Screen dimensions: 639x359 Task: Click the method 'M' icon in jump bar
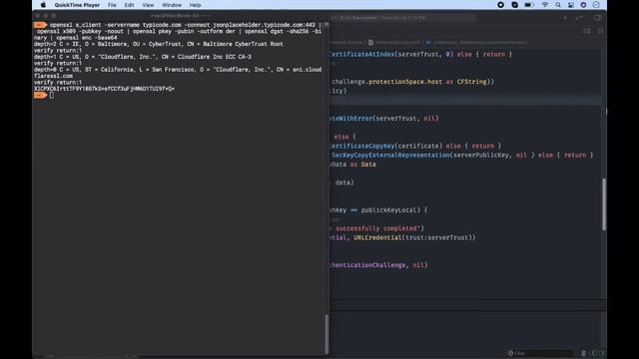(428, 42)
